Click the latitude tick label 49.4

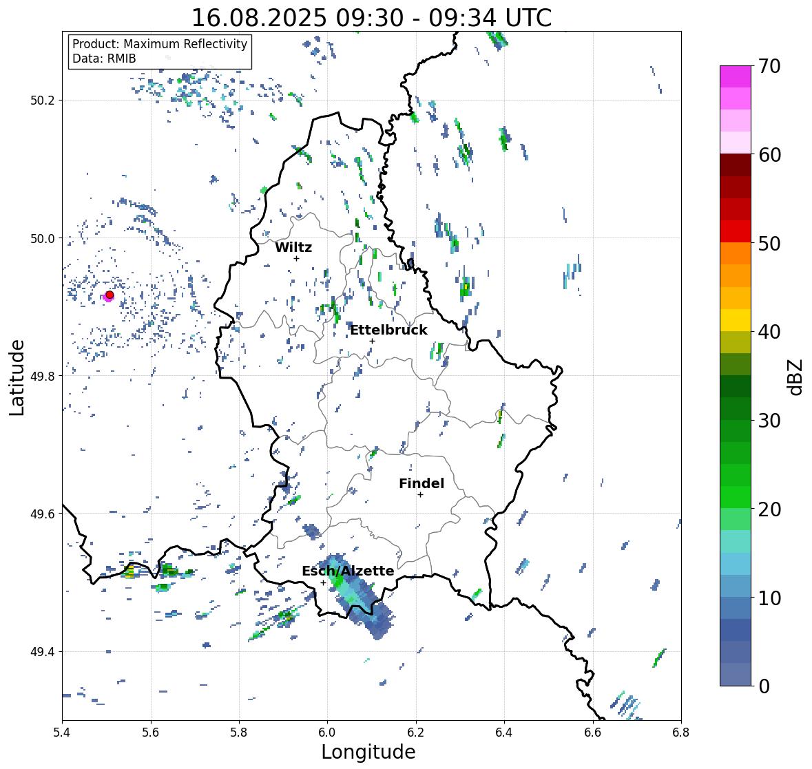tap(43, 652)
